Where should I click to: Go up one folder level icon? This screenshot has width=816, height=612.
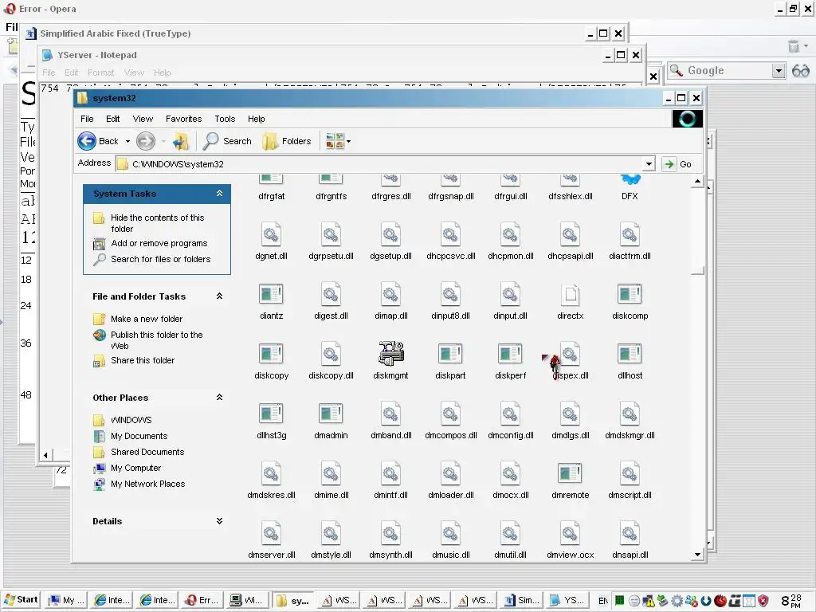click(x=181, y=141)
